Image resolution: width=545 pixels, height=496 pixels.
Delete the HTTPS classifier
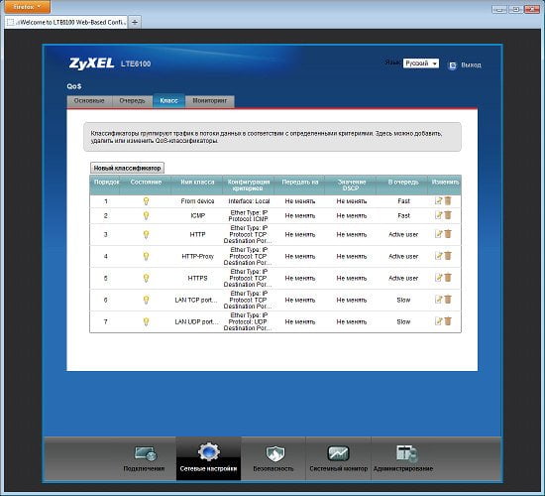448,278
